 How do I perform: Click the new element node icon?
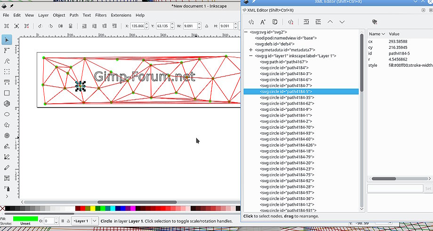(x=251, y=22)
